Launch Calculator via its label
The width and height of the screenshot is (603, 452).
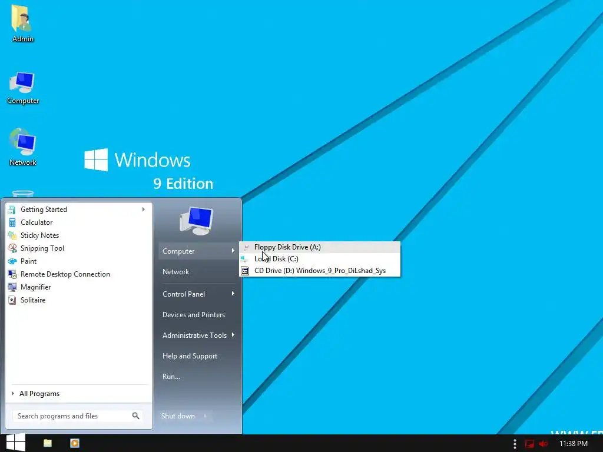(37, 222)
